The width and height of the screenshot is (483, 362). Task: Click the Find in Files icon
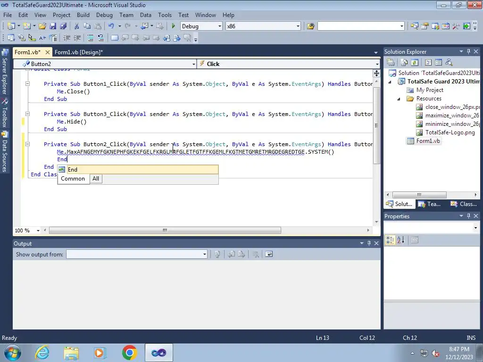tap(310, 26)
